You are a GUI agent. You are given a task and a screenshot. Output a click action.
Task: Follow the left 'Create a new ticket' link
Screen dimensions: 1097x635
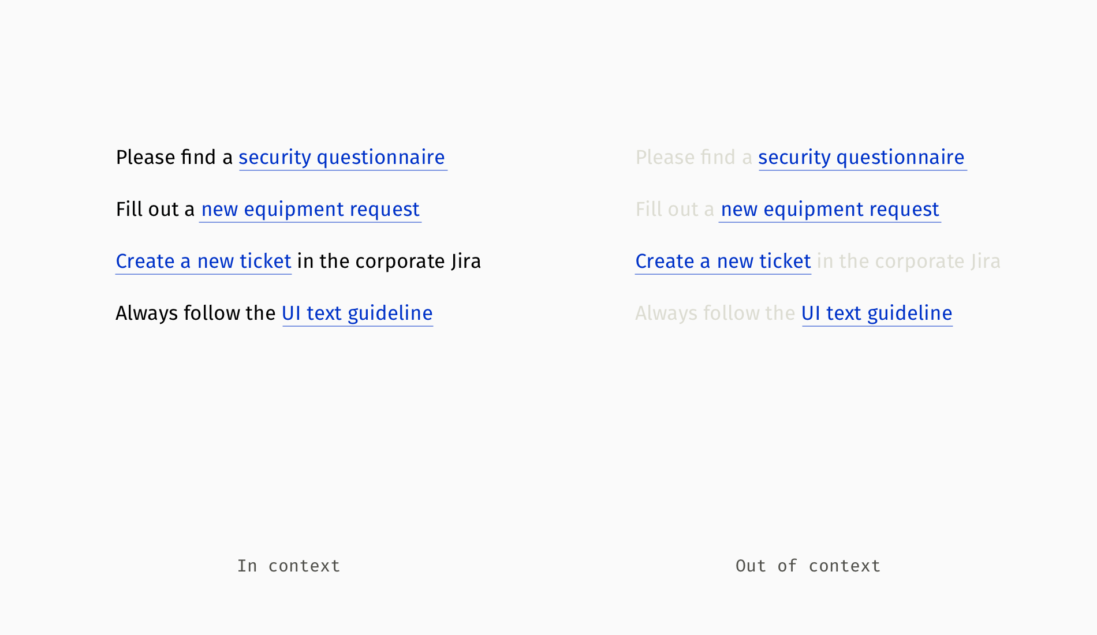point(203,262)
